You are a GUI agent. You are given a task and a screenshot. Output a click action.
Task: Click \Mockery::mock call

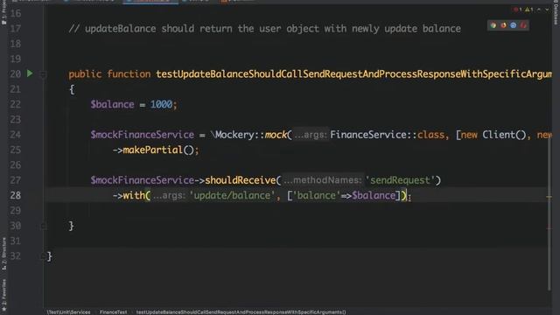coord(250,135)
